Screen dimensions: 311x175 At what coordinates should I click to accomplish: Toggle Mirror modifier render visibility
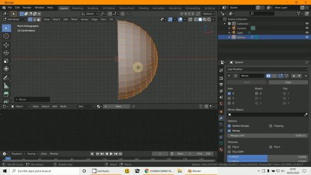pyautogui.click(x=268, y=76)
